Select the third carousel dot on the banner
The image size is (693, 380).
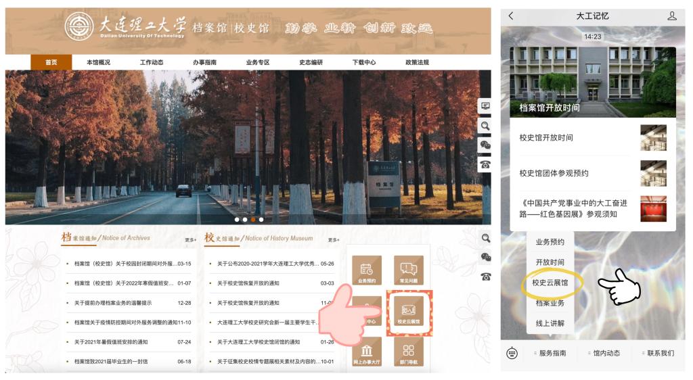[x=253, y=219]
